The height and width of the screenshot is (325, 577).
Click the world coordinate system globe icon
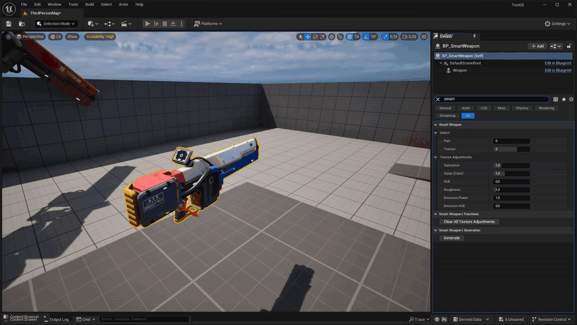pos(332,37)
